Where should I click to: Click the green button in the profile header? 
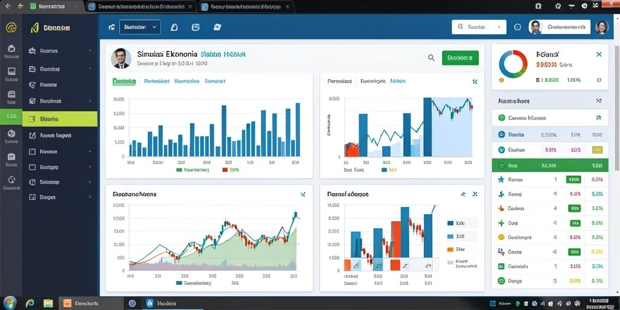tap(460, 58)
